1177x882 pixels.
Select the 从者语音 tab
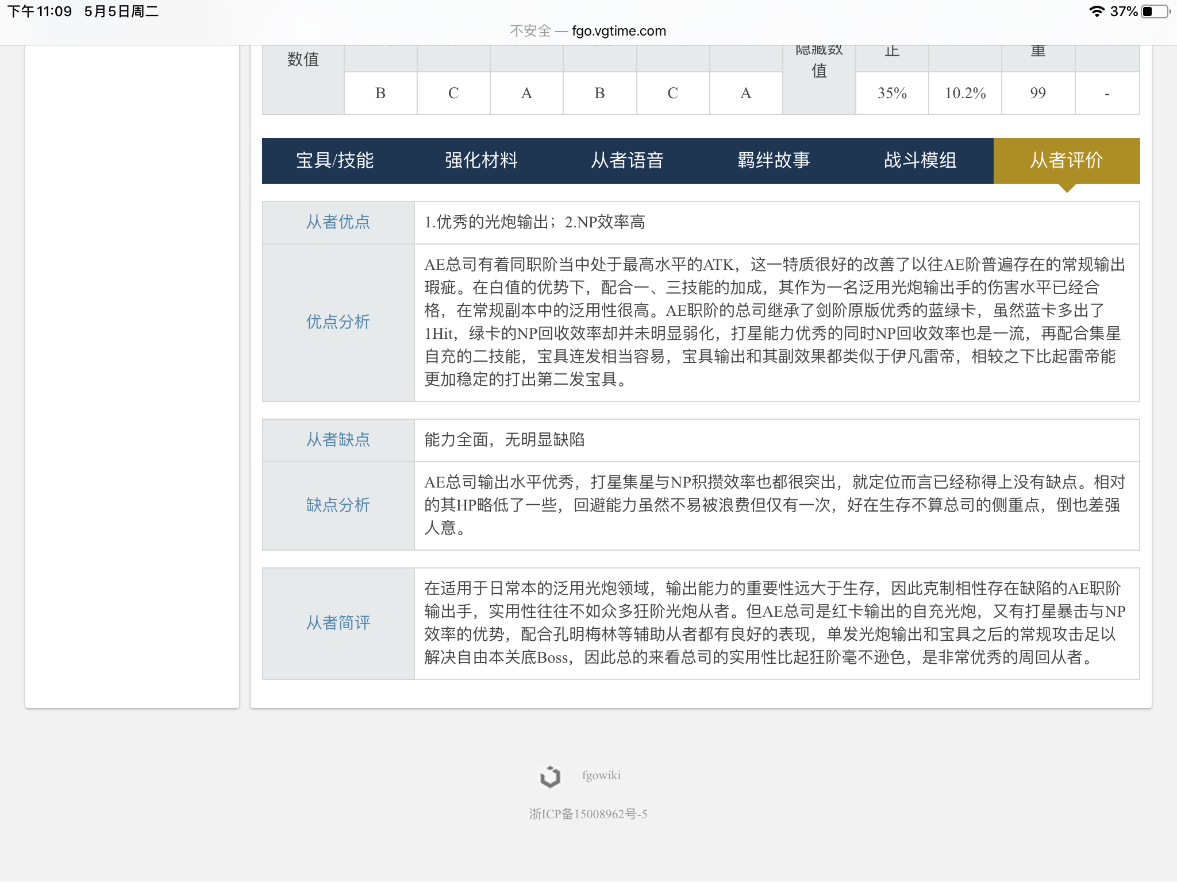click(x=628, y=160)
